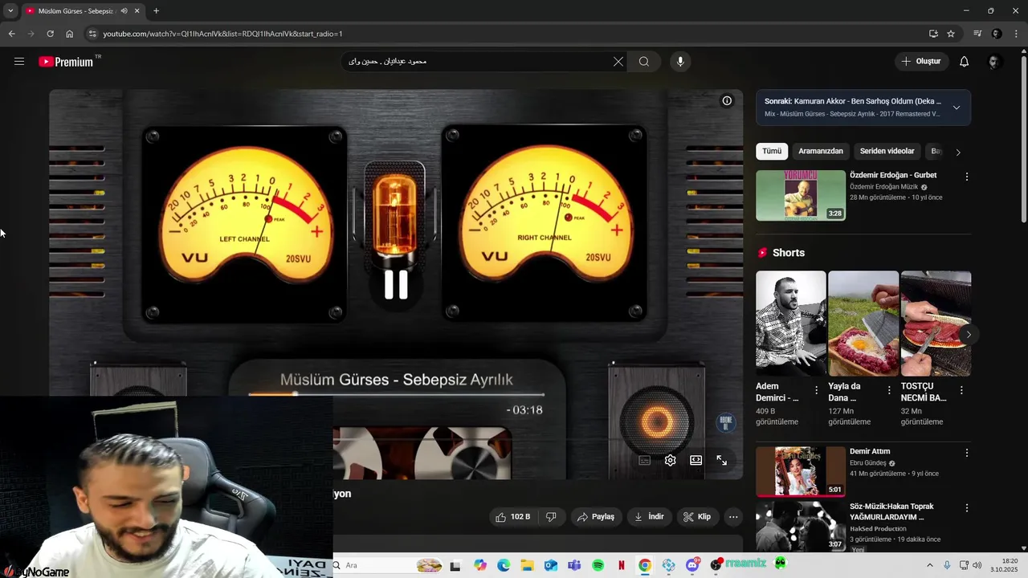Dislike this video

(551, 517)
